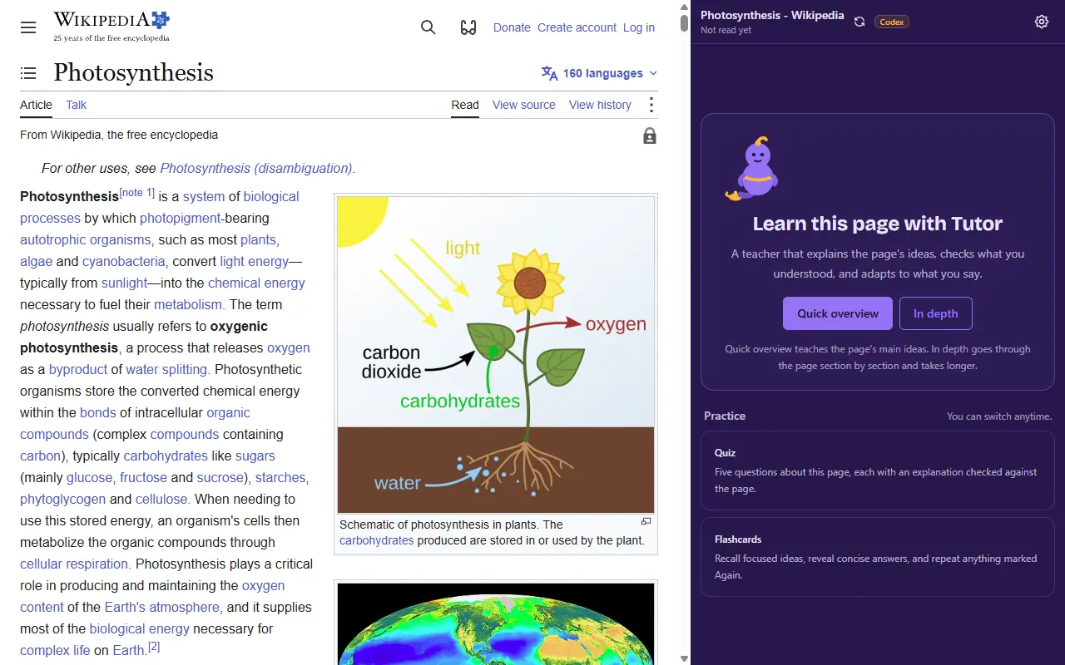The width and height of the screenshot is (1065, 665).
Task: Expand the 160 languages dropdown
Action: [x=600, y=73]
